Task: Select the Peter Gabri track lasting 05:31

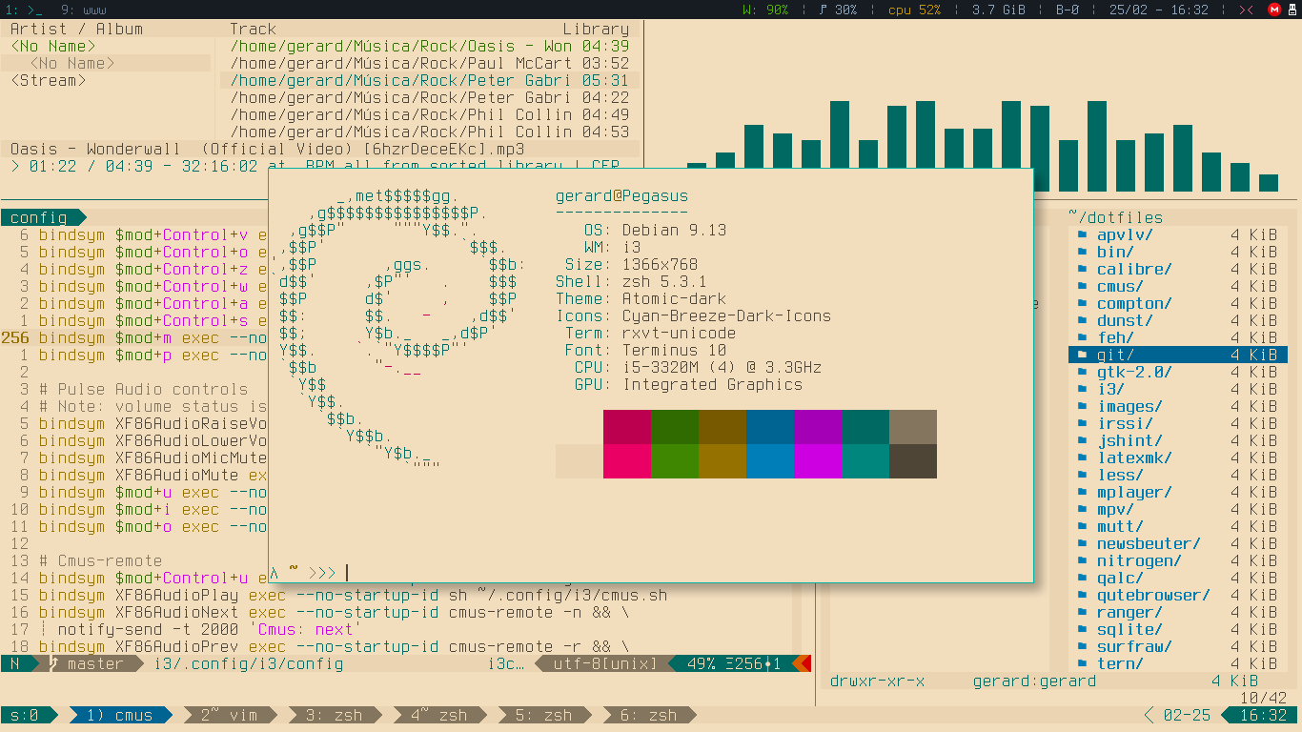Action: coord(430,80)
